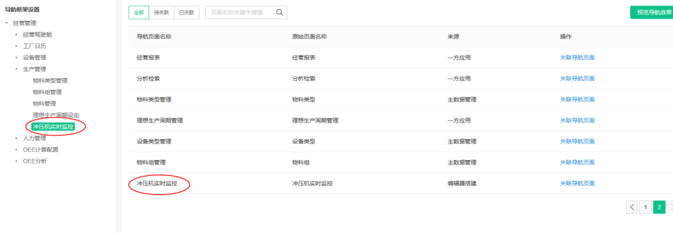673x233 pixels.
Task: Click 冲压机实时监控 in 导航页面名称 column
Action: tap(157, 183)
